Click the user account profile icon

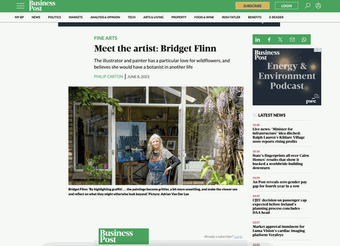pos(318,6)
